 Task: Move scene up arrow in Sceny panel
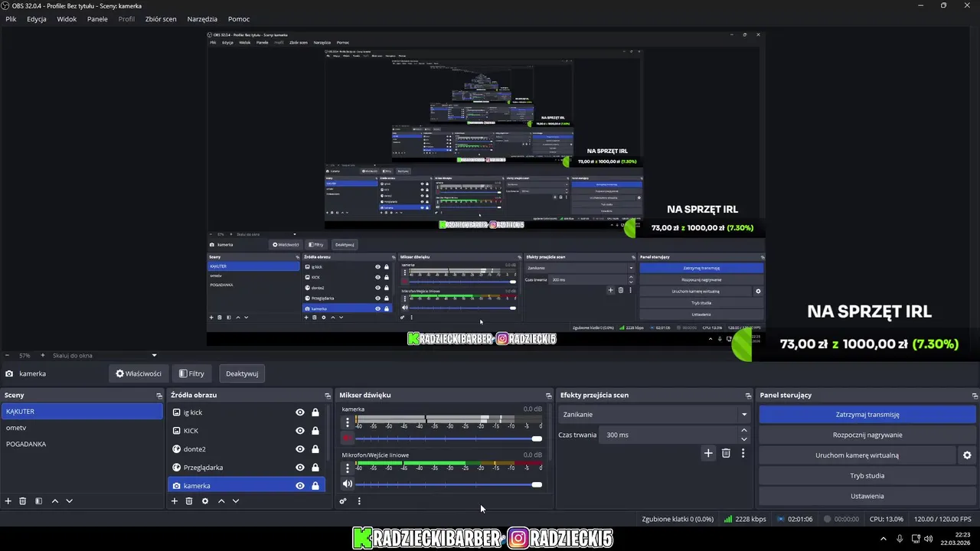click(x=55, y=501)
